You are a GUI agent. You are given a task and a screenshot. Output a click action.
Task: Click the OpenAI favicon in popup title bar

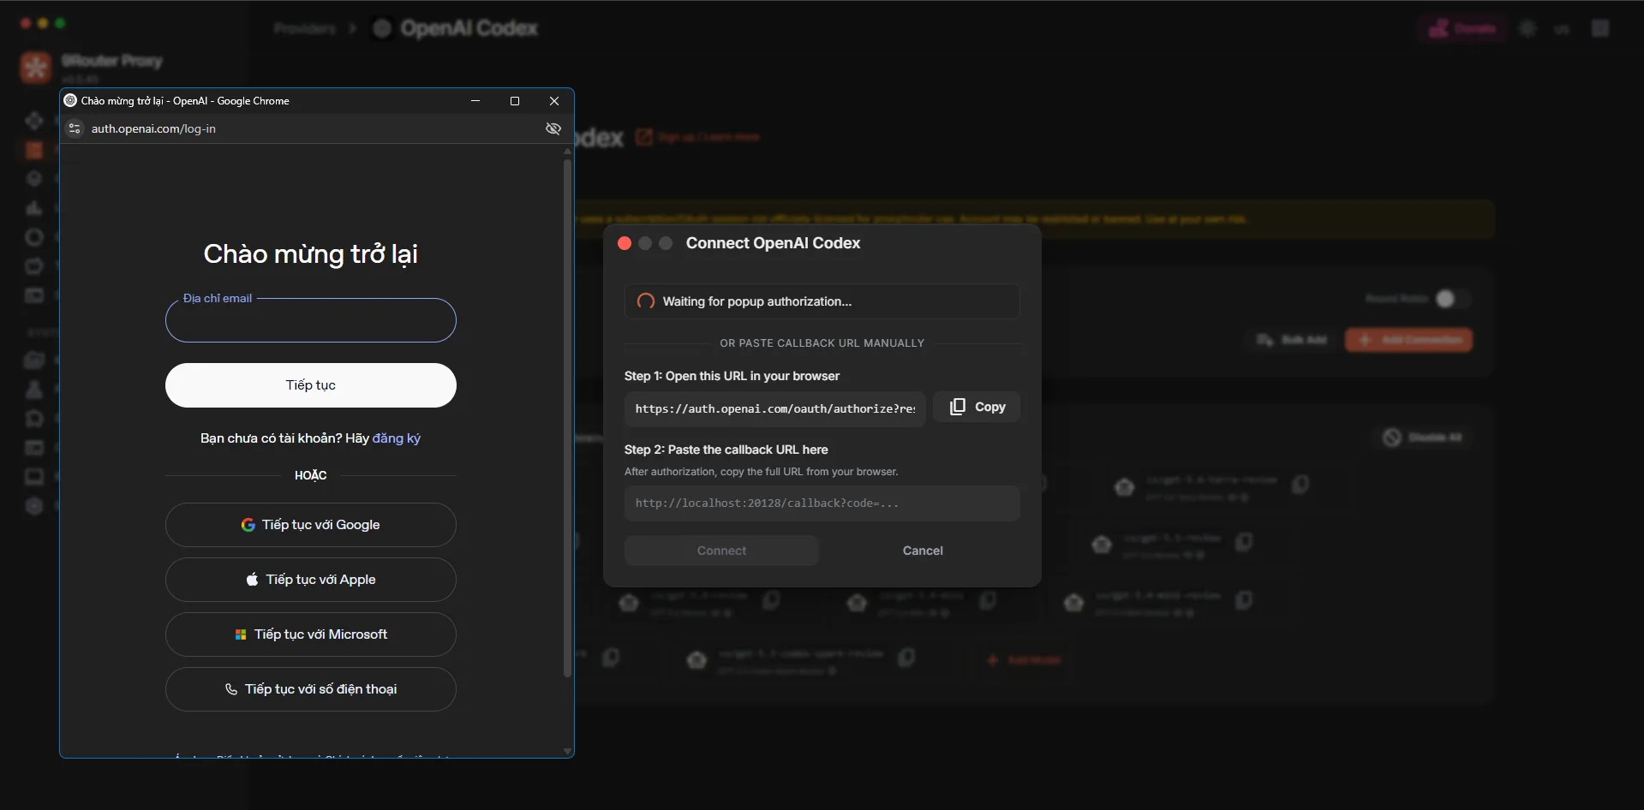tap(71, 100)
